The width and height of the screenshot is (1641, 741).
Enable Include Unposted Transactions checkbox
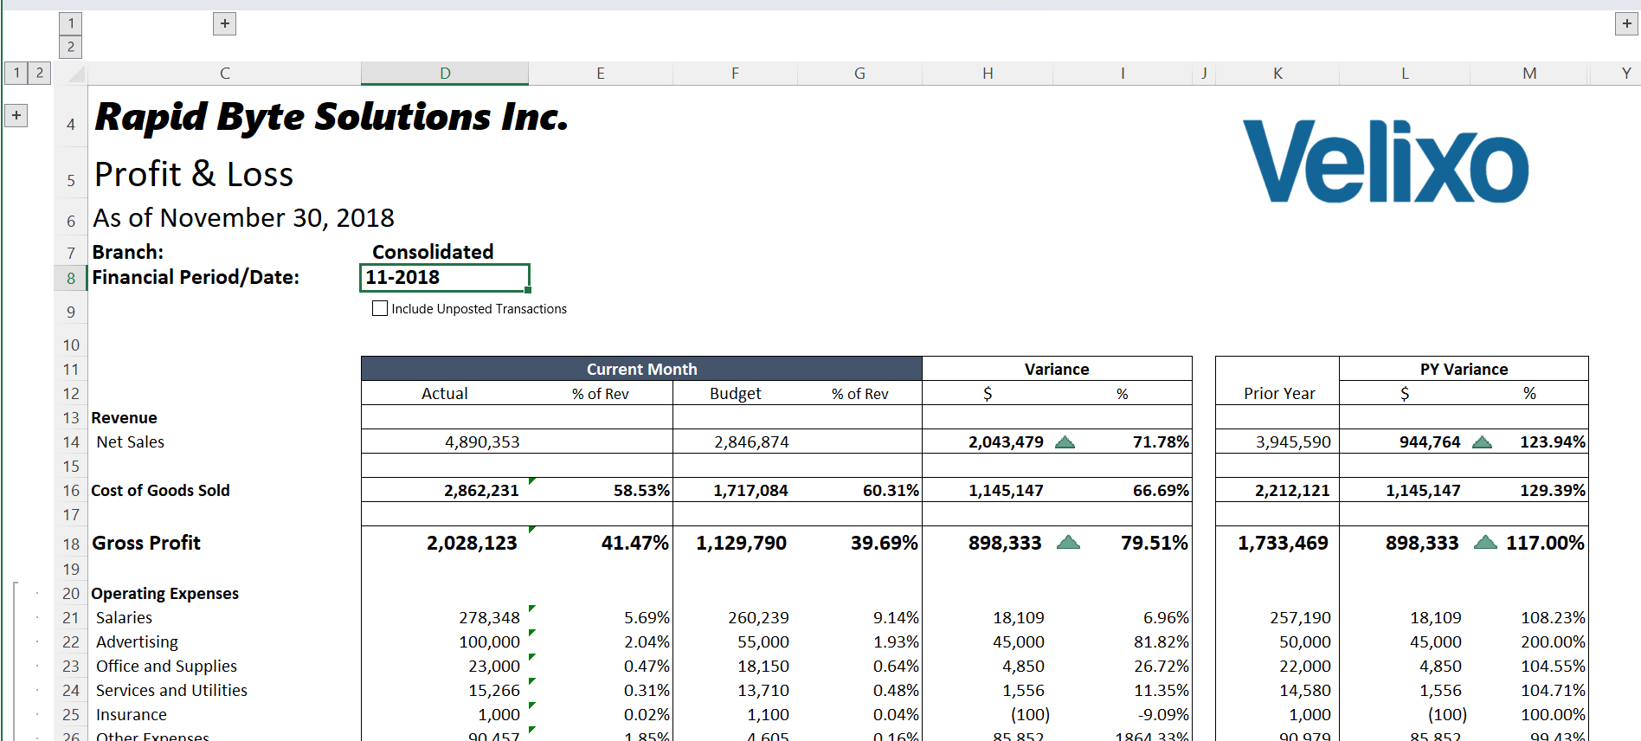click(x=380, y=308)
